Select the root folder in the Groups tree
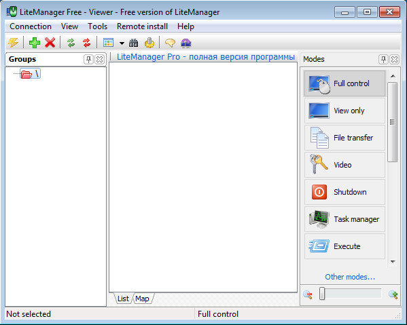This screenshot has height=325, width=407. 31,74
